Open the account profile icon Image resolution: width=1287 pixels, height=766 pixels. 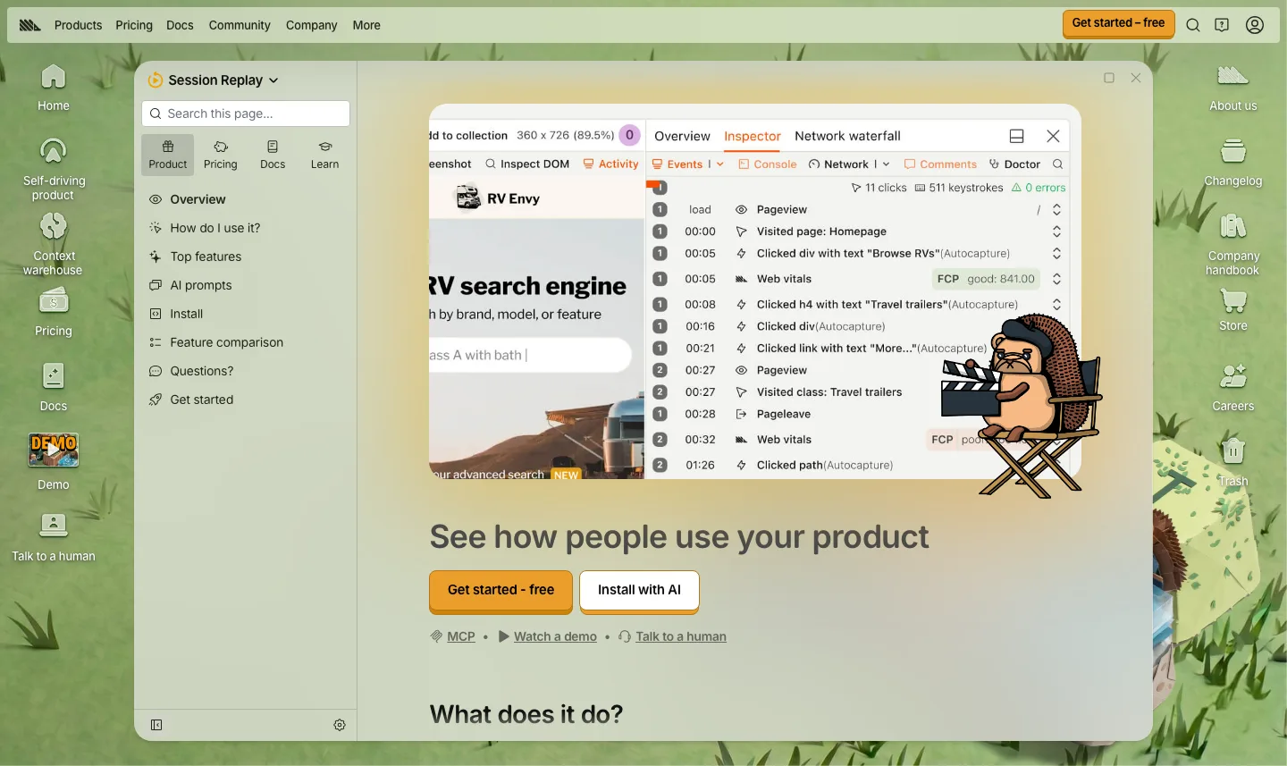coord(1255,25)
